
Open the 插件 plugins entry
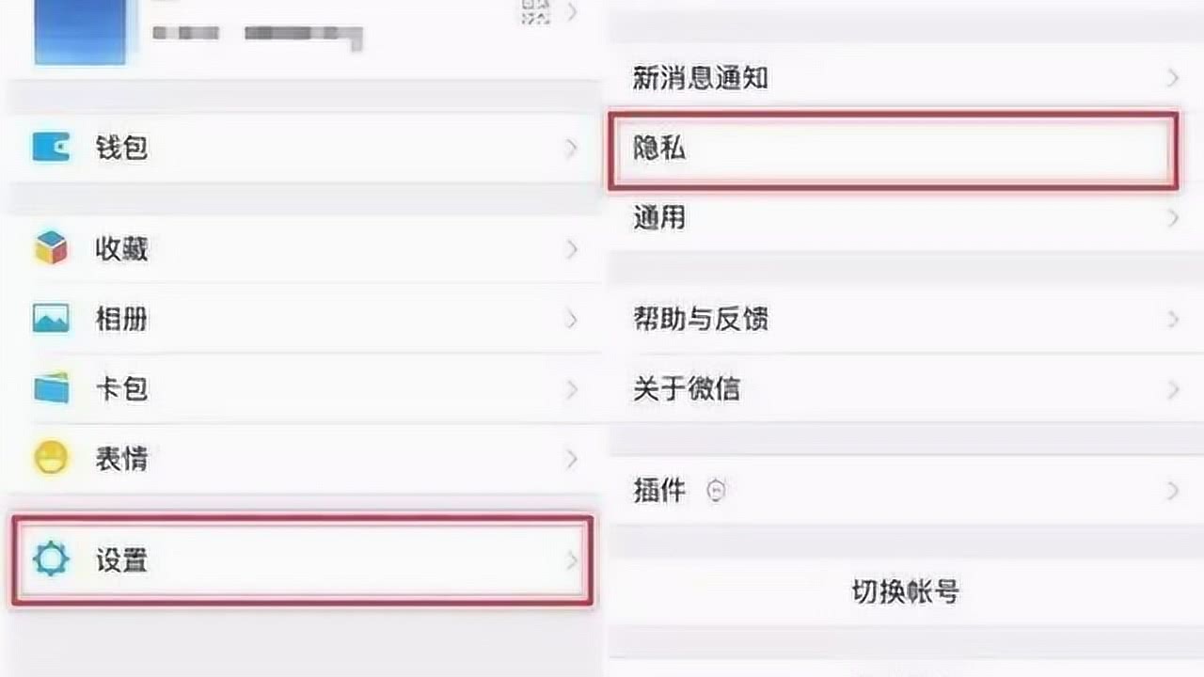[x=658, y=490]
